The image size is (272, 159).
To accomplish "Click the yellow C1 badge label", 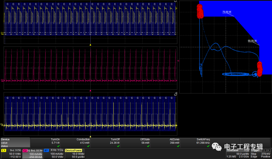I will point(4,150).
